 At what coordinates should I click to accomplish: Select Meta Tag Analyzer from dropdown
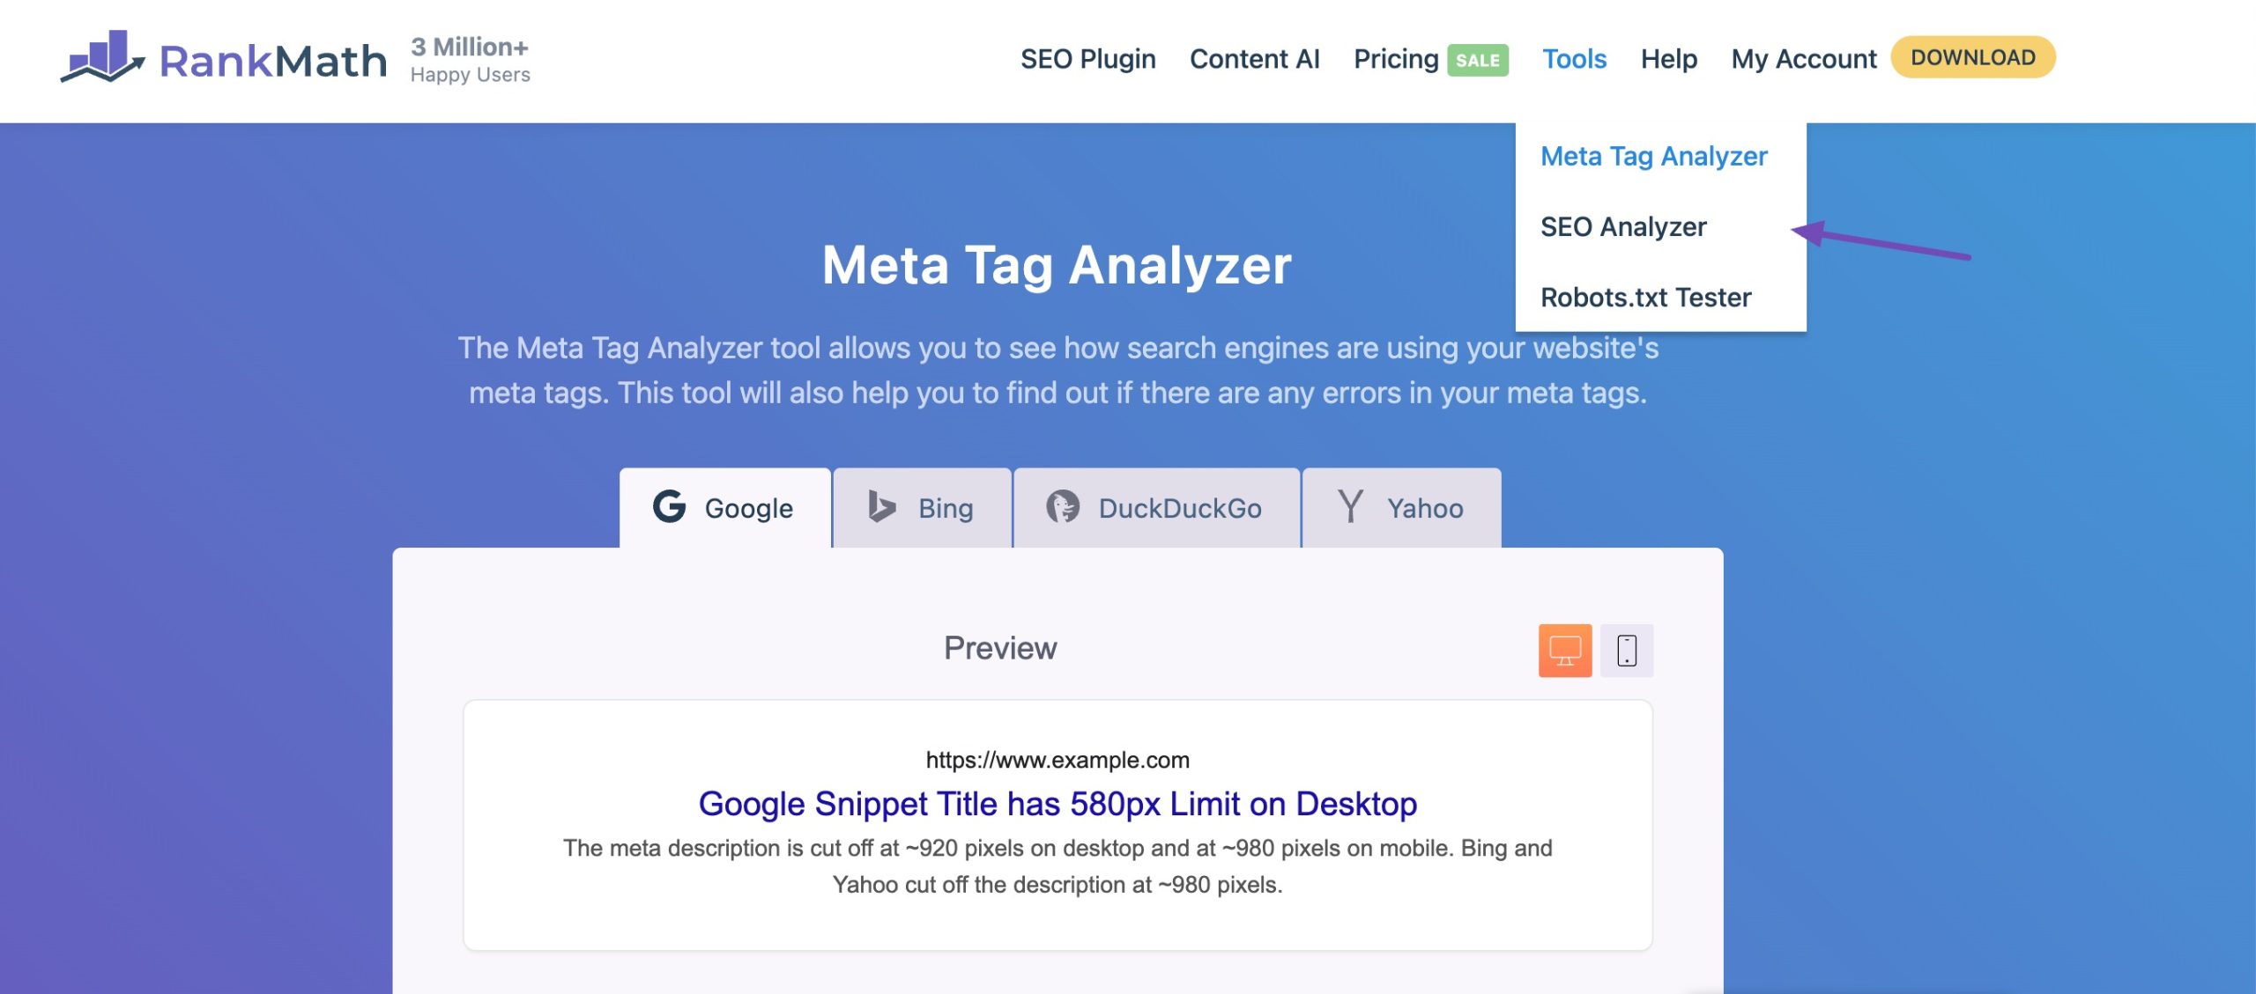1653,156
